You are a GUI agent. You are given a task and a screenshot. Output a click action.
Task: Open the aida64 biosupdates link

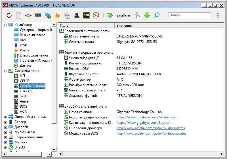(152, 133)
